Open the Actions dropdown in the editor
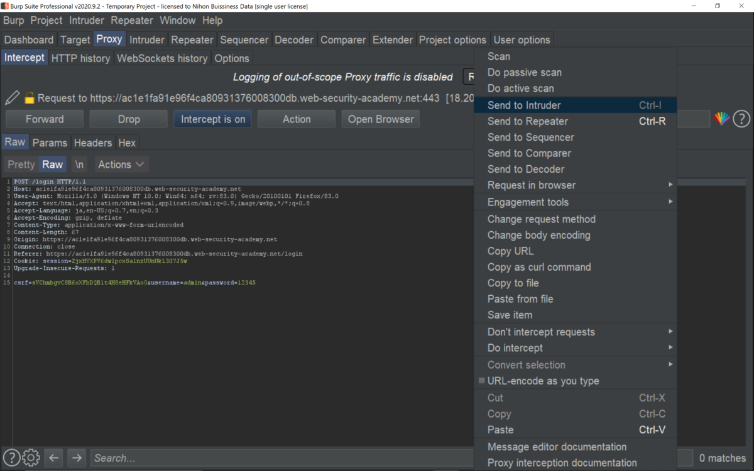Image resolution: width=754 pixels, height=471 pixels. coord(122,165)
